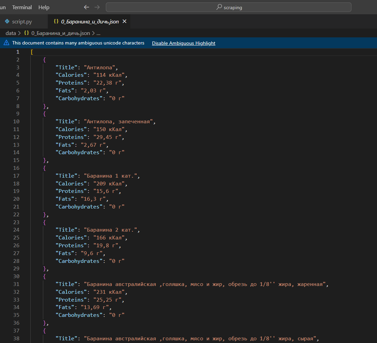Click Disable Ambiguous Highlight link

click(184, 43)
